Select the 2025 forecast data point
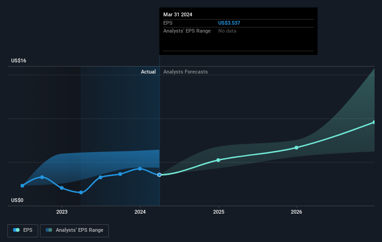The height and width of the screenshot is (242, 382). coord(218,160)
